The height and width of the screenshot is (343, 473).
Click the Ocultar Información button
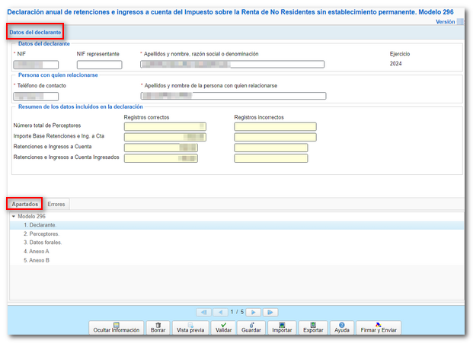pyautogui.click(x=115, y=328)
